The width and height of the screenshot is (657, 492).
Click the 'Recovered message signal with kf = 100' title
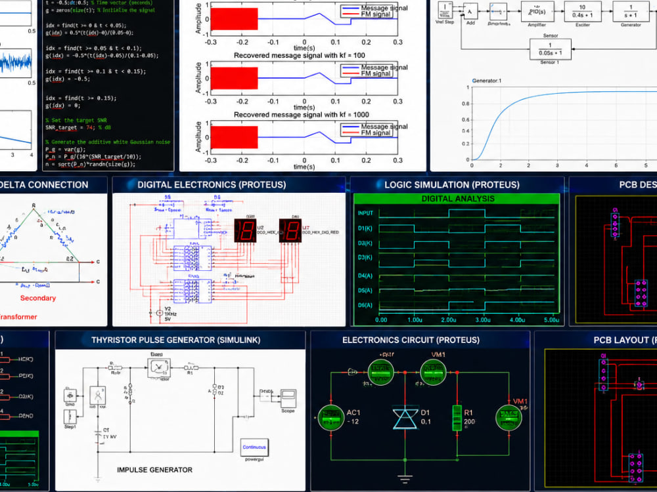point(299,55)
